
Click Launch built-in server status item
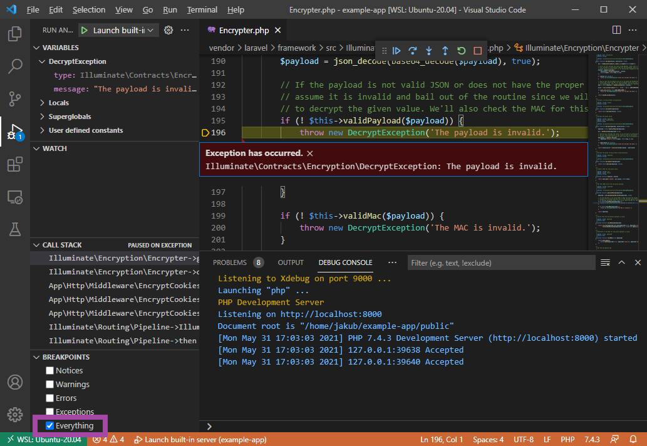tap(200, 440)
